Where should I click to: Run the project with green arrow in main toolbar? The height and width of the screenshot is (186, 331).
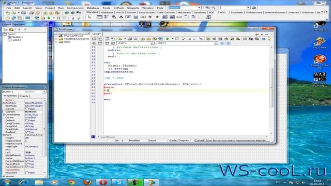(x=49, y=18)
